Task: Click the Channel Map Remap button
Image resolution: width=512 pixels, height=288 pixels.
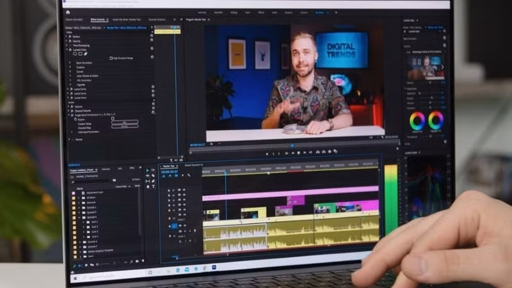Action: click(125, 126)
